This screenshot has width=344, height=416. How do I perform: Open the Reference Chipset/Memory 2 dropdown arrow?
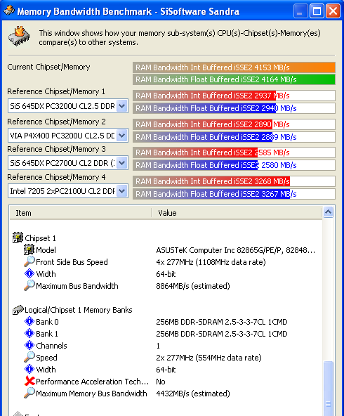pos(121,136)
